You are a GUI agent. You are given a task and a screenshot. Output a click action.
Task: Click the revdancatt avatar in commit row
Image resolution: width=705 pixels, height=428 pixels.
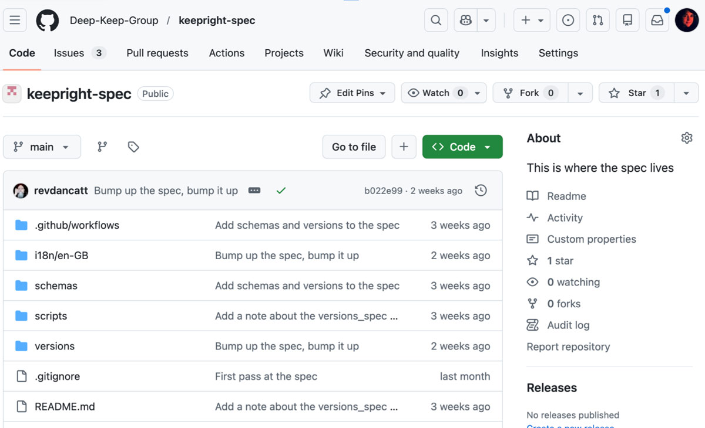coord(21,191)
